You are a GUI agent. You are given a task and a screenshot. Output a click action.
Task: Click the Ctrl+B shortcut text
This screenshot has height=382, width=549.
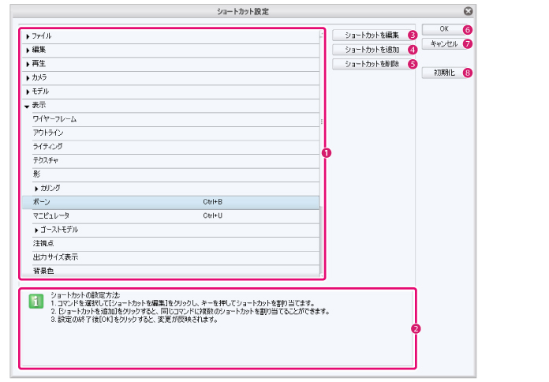pos(212,202)
